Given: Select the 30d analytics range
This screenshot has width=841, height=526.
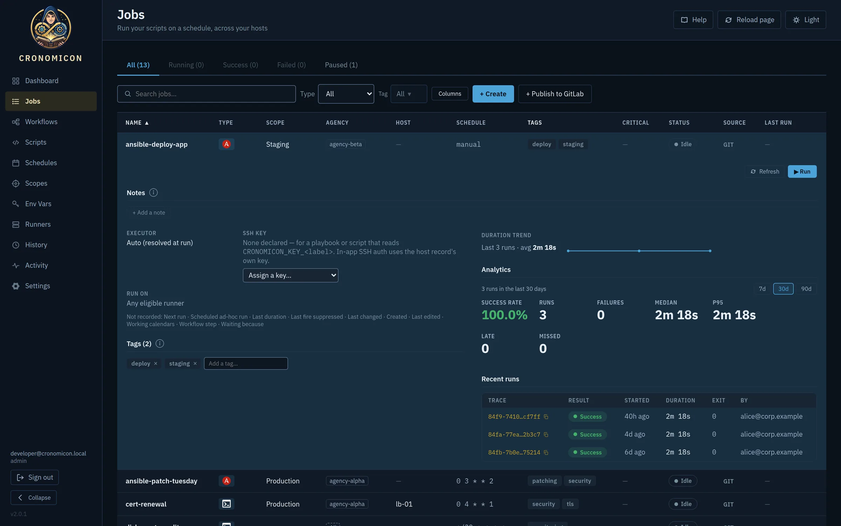Looking at the screenshot, I should pos(783,289).
